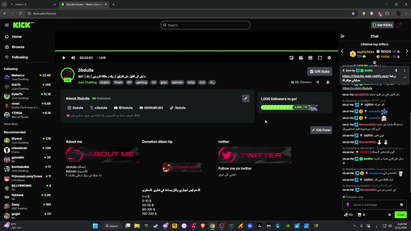Share the 3bdulla channel

(318, 82)
